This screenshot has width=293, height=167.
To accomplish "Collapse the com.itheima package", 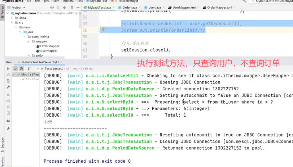I will pos(25,37).
